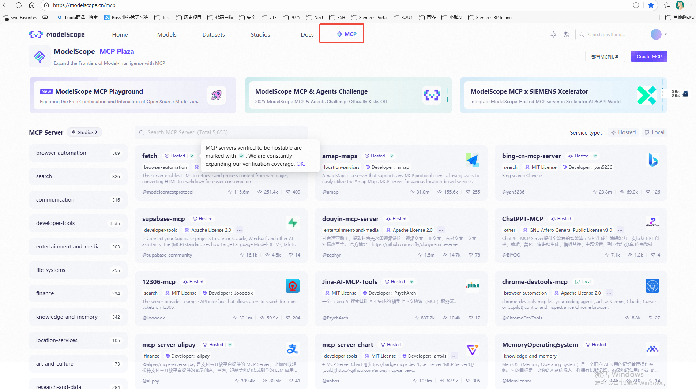Open the fetch server title link
This screenshot has width=696, height=389.
click(x=150, y=156)
